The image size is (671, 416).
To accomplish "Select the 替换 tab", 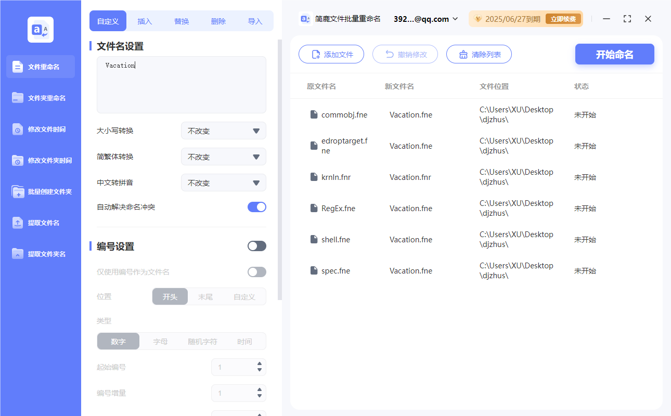I will click(x=182, y=21).
